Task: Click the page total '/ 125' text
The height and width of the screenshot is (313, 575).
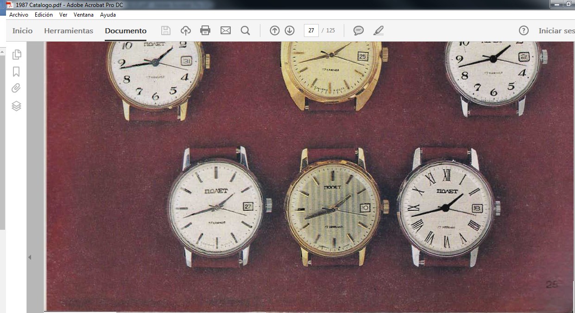Action: pyautogui.click(x=329, y=31)
